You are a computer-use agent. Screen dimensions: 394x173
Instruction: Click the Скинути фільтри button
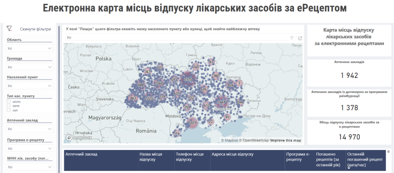pyautogui.click(x=35, y=29)
